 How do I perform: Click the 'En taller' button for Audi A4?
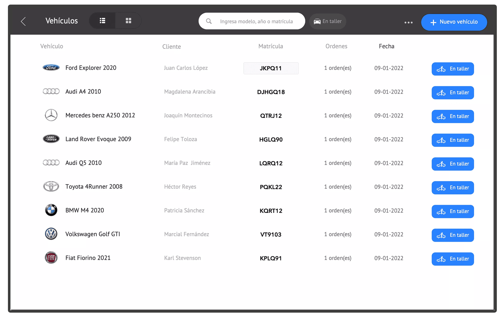[x=453, y=93]
